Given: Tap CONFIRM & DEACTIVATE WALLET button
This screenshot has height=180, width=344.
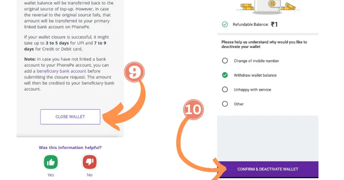Looking at the screenshot, I should point(268,169).
